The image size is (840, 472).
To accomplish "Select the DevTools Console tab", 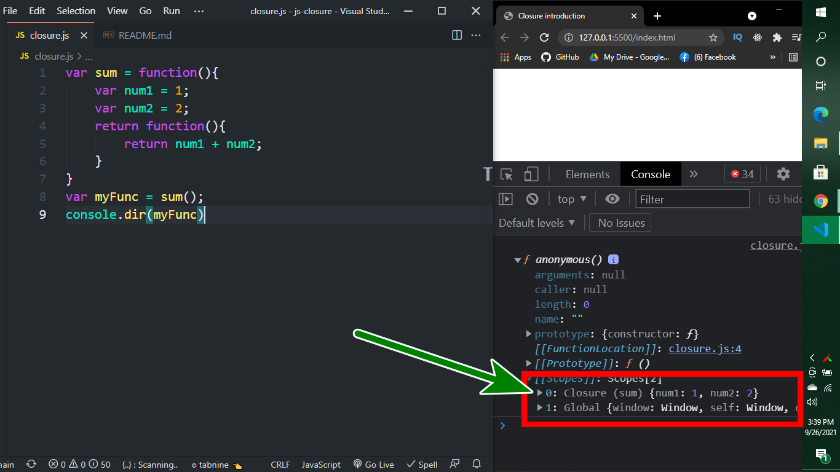I will (651, 175).
